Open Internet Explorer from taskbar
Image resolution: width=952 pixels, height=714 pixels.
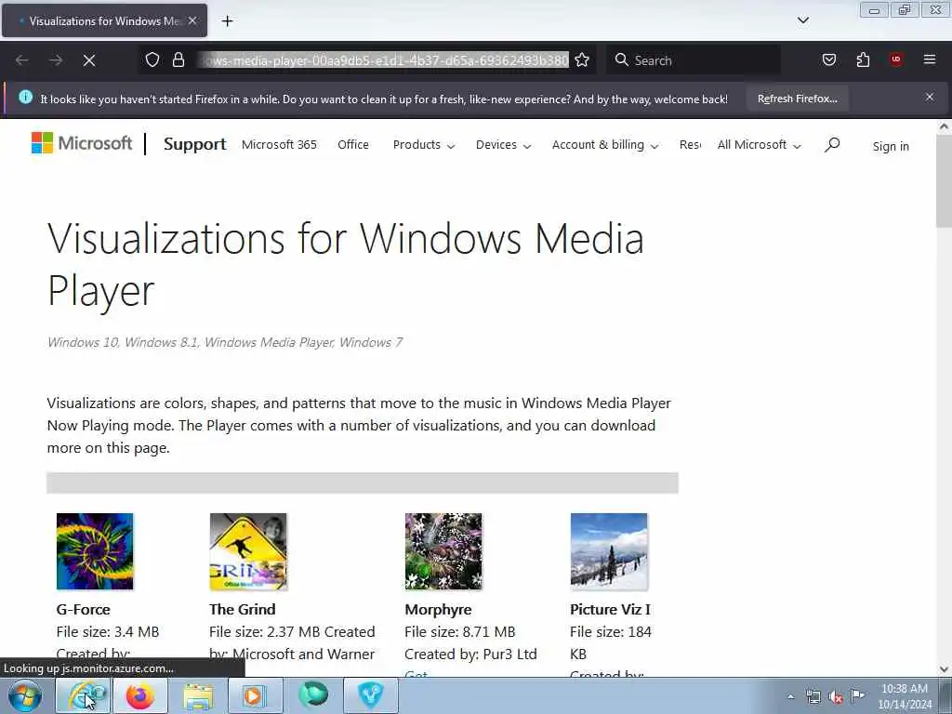coord(83,695)
